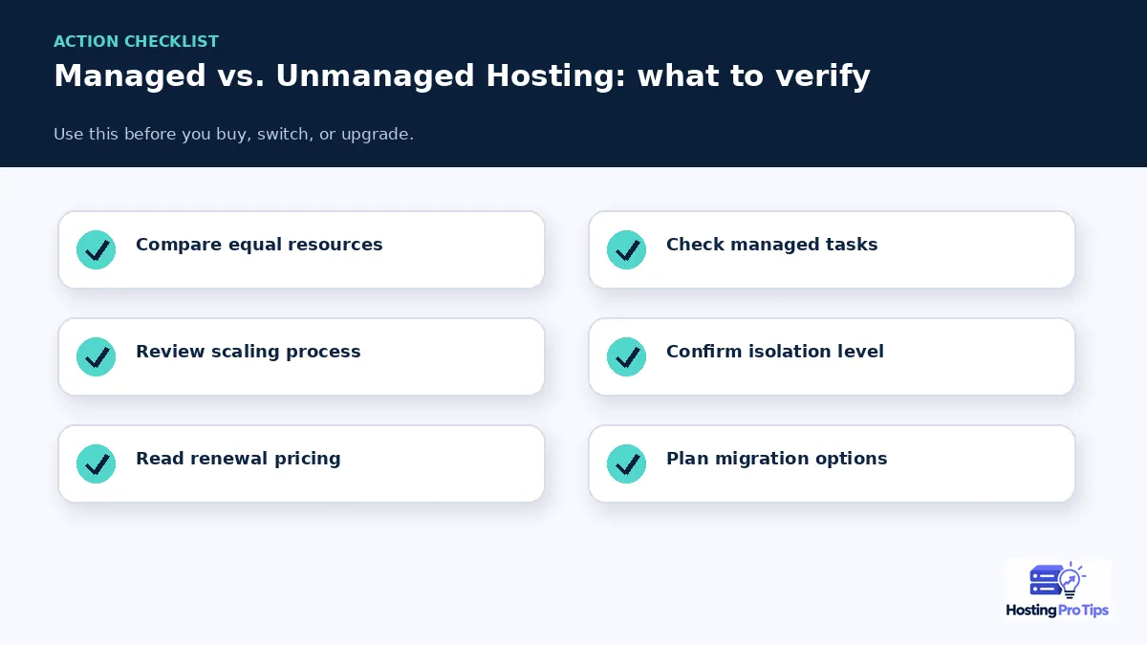Screen dimensions: 1147x645
Task: Click the checkmark icon beside Review scaling process
Action: coord(96,356)
